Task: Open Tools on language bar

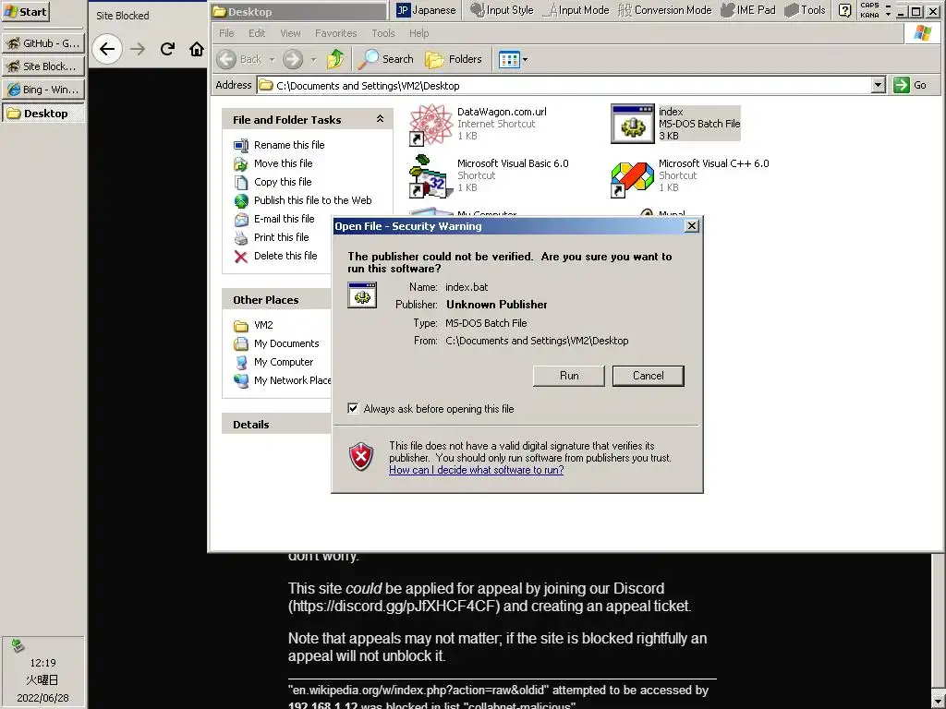Action: (805, 10)
